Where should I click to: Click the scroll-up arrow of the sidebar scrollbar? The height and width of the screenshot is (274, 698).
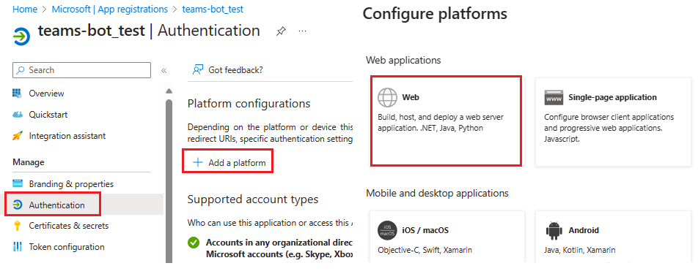pyautogui.click(x=169, y=91)
